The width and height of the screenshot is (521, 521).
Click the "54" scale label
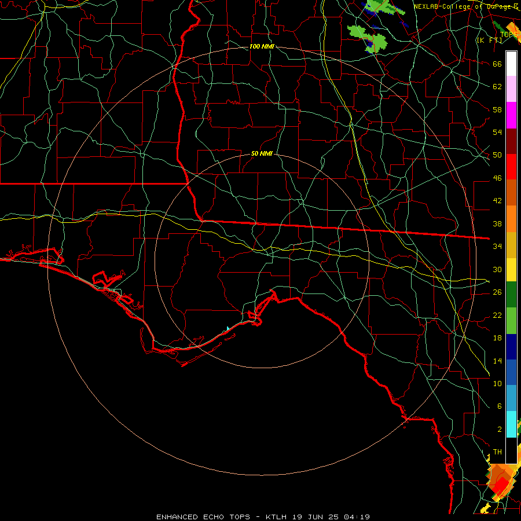[x=497, y=132]
